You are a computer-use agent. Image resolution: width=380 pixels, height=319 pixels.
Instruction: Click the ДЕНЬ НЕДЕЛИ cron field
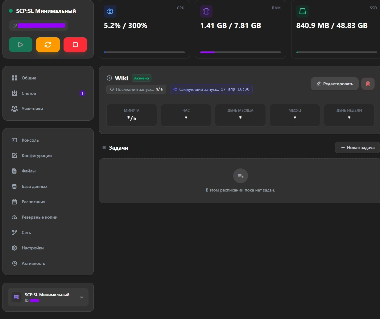coord(349,115)
